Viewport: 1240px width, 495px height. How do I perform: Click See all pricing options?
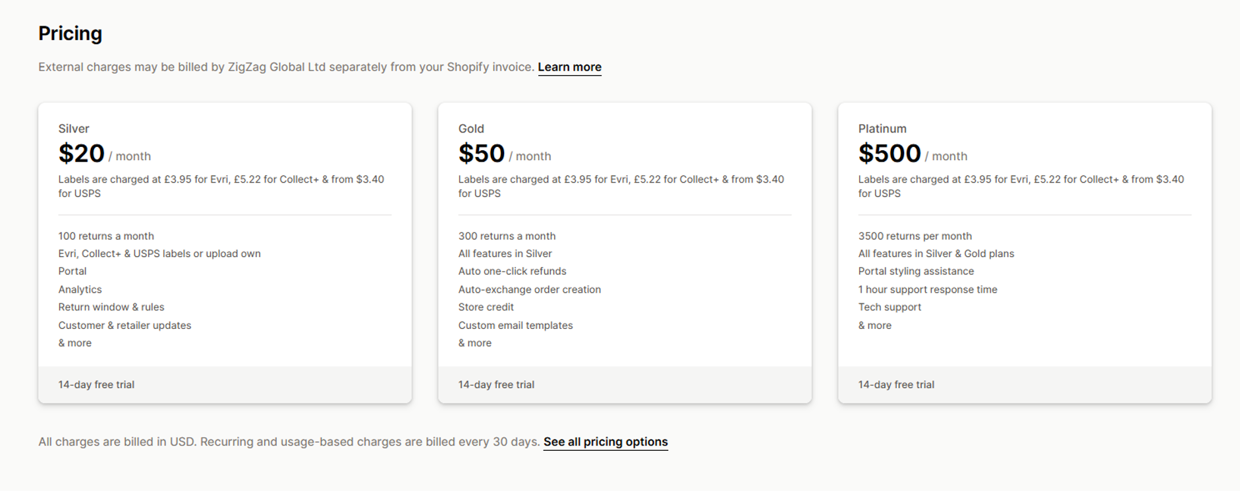click(605, 442)
